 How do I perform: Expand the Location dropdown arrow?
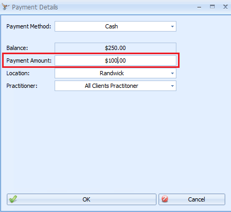click(172, 73)
